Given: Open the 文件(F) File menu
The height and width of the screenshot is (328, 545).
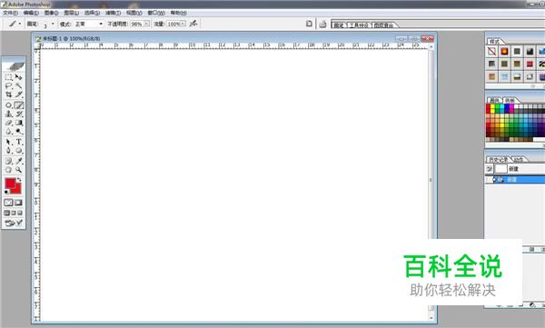Looking at the screenshot, I should 10,13.
